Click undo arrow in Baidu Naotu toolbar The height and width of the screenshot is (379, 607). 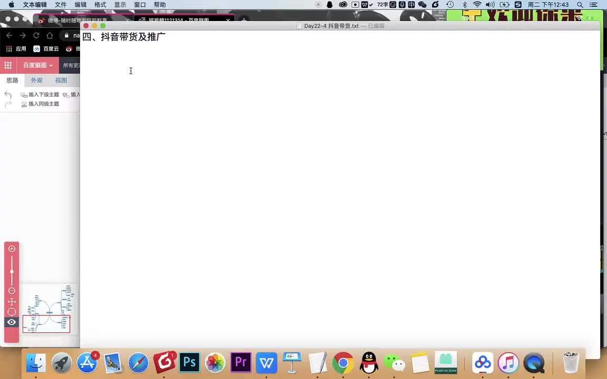pos(8,95)
